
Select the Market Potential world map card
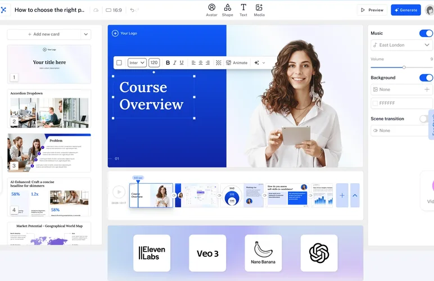[x=49, y=233]
